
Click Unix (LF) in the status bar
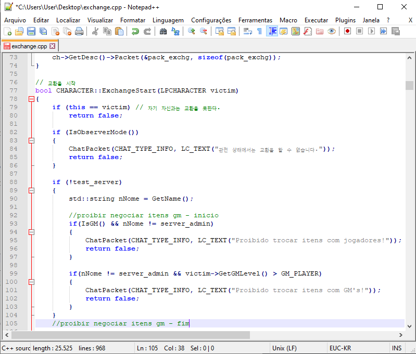tap(284, 348)
